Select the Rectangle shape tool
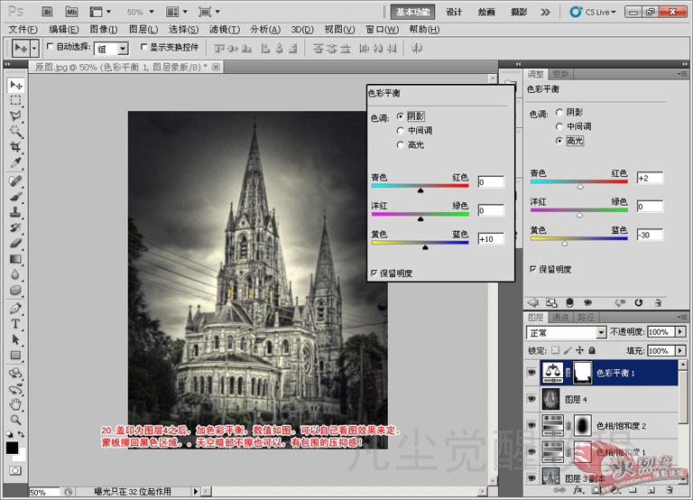 click(x=16, y=355)
